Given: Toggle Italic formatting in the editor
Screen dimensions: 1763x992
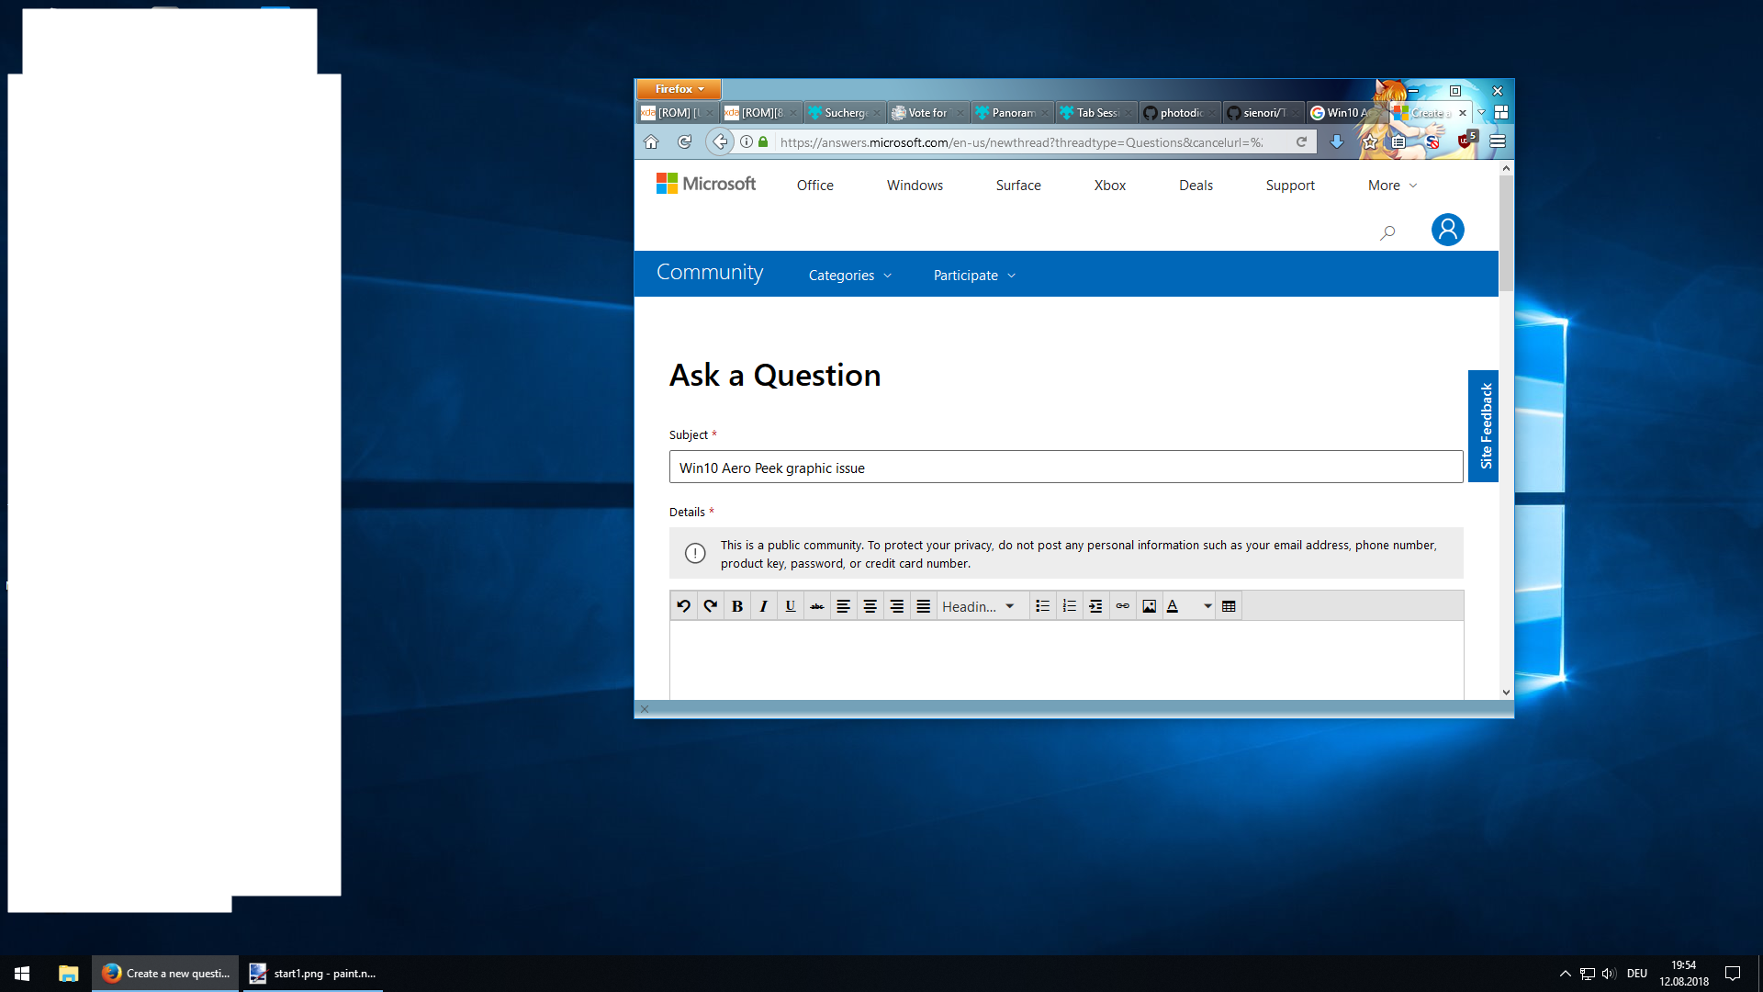Looking at the screenshot, I should click(x=763, y=606).
